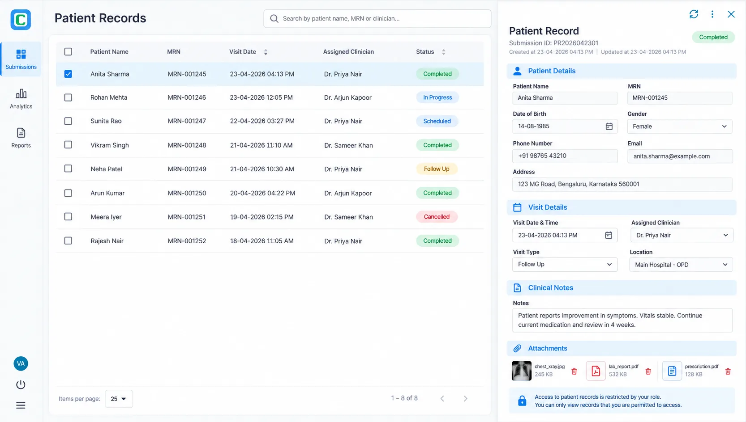
Task: Click the patient search field
Action: click(x=377, y=18)
